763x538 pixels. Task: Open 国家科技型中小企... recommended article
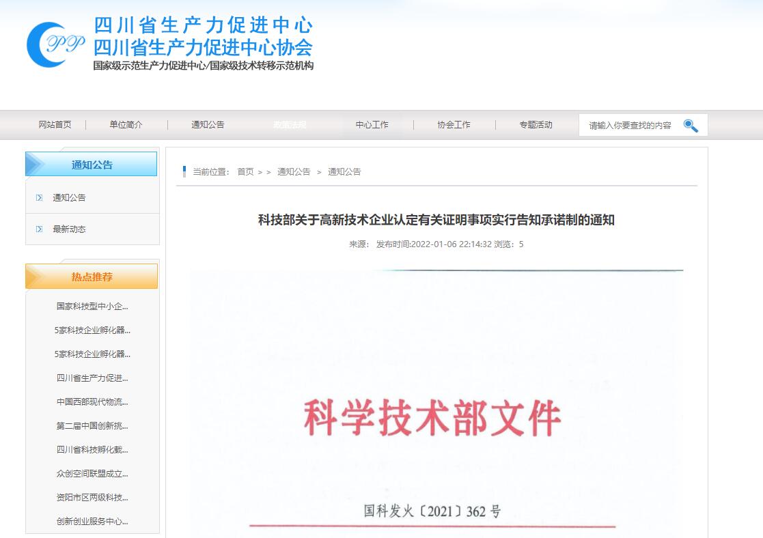tap(92, 307)
